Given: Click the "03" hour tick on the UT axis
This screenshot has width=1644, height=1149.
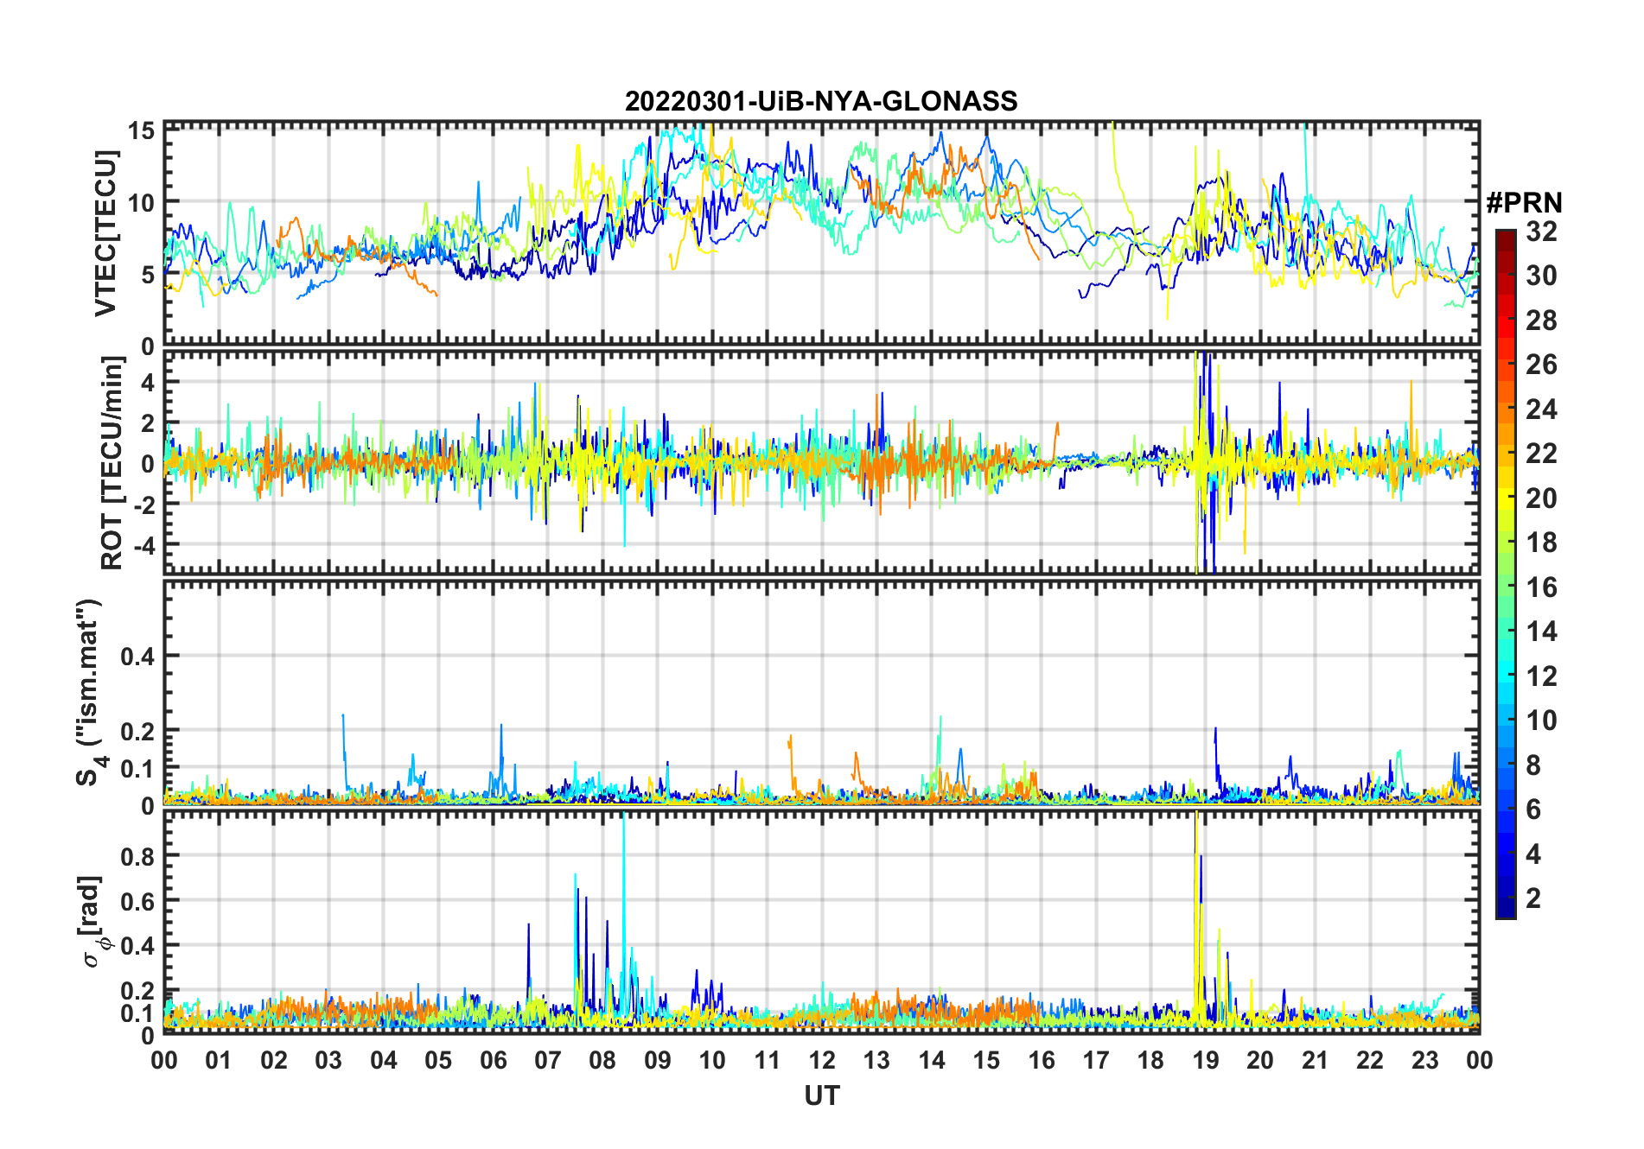Looking at the screenshot, I should point(328,1060).
